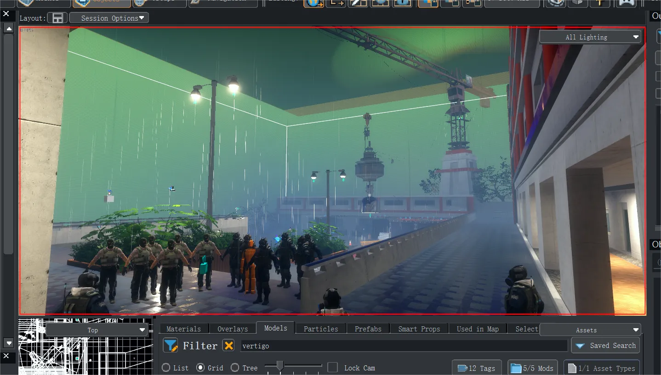Click the save layout icon
Image resolution: width=661 pixels, height=375 pixels.
(58, 18)
